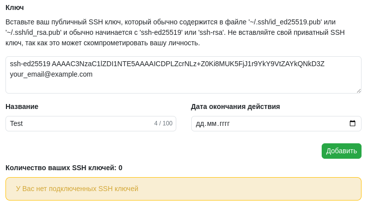Place cursor in the ssh-ed25519 key line
This screenshot has height=209, width=367.
[167, 64]
